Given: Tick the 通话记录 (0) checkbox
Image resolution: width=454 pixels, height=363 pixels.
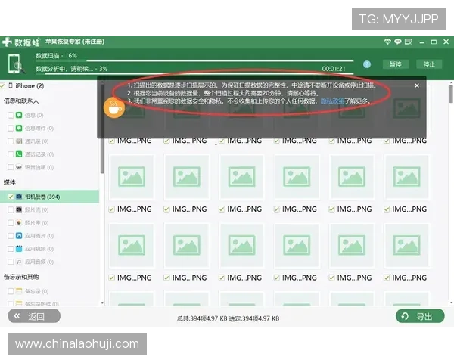Looking at the screenshot, I should (x=11, y=154).
